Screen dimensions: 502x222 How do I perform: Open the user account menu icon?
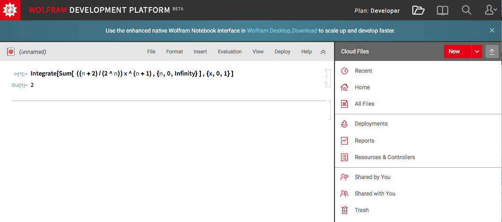(x=491, y=10)
